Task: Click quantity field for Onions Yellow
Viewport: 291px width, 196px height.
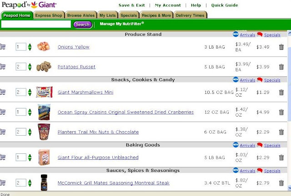Action: point(21,47)
